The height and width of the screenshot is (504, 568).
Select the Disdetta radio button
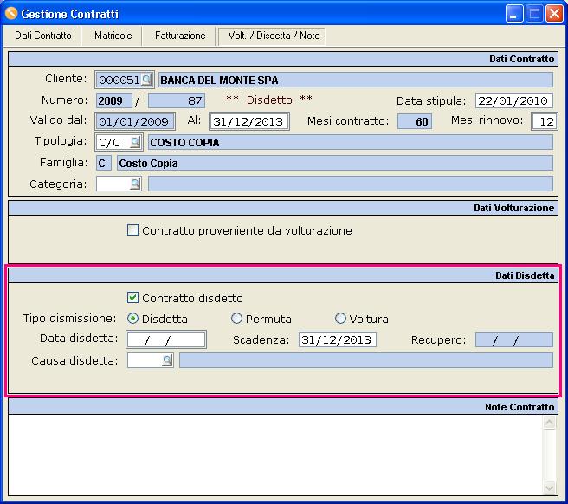(133, 319)
